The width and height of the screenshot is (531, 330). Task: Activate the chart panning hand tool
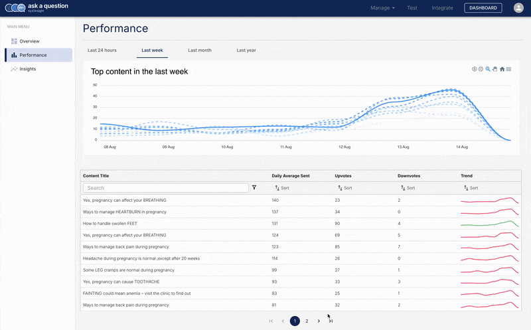(x=495, y=69)
